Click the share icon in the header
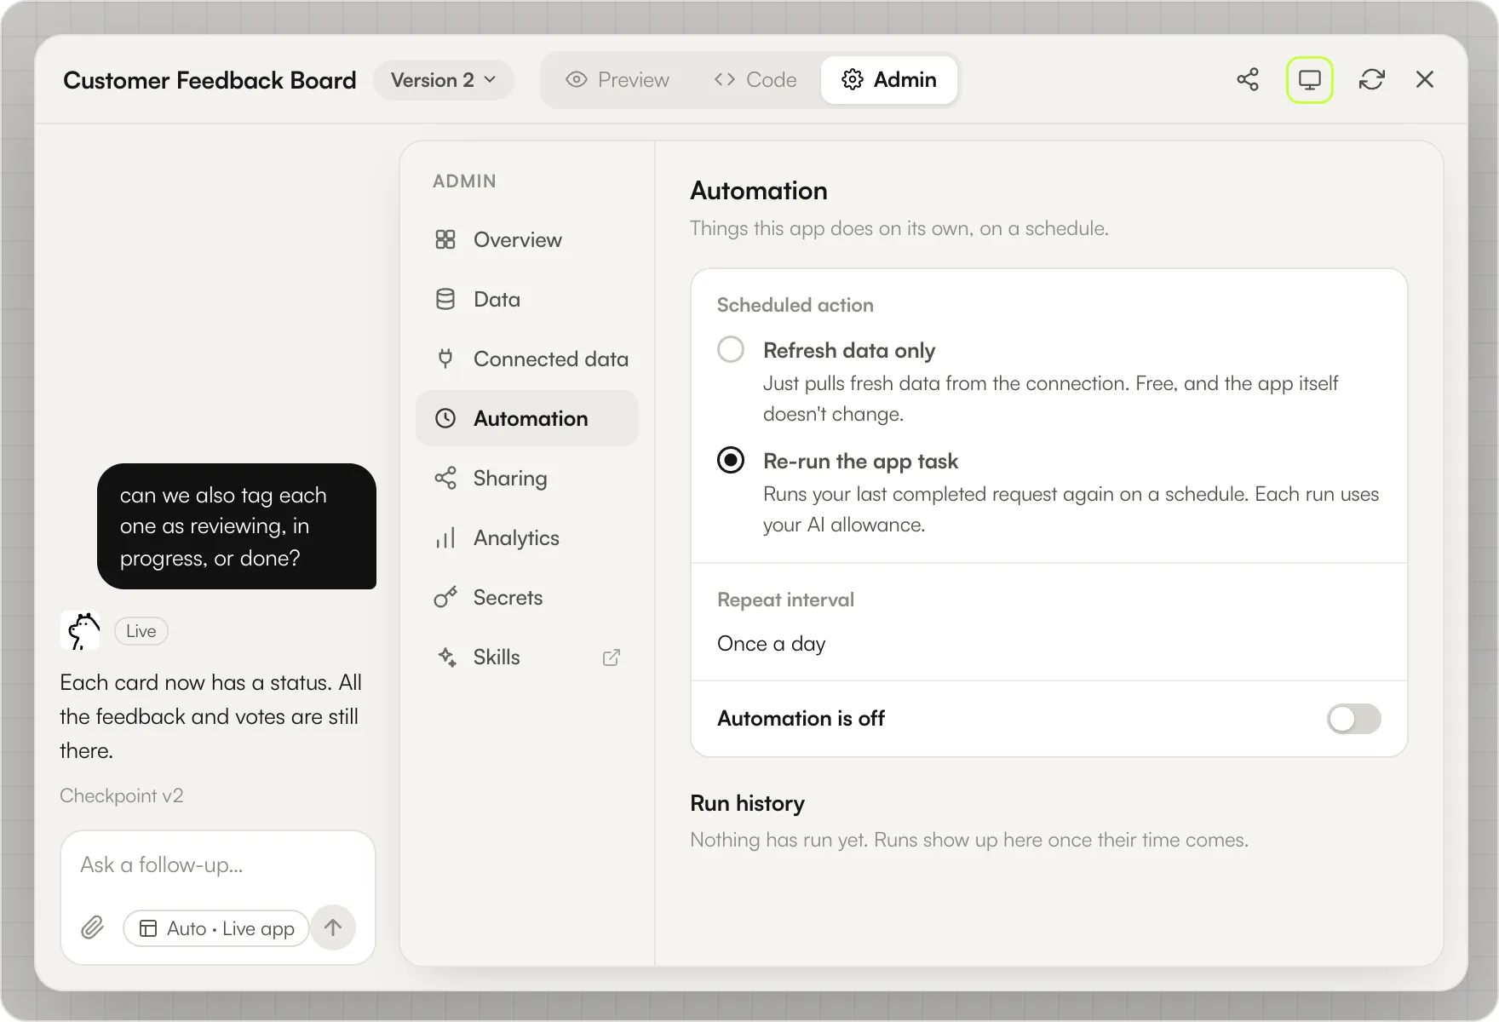 [1248, 80]
